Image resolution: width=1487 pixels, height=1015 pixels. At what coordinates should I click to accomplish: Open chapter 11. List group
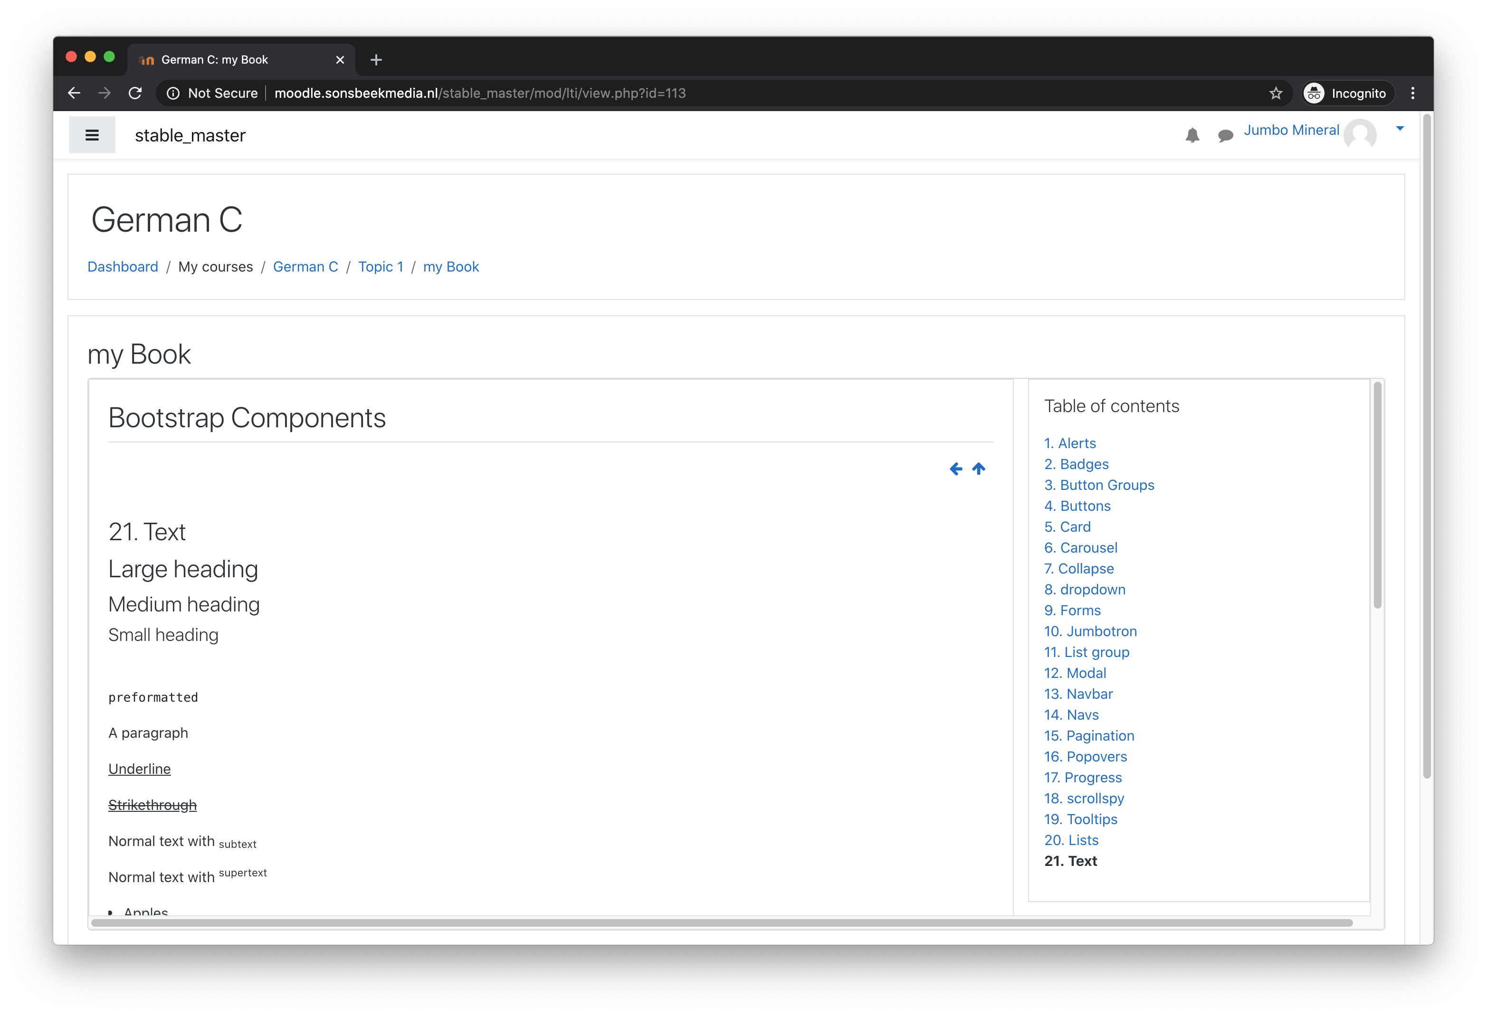[x=1087, y=652]
